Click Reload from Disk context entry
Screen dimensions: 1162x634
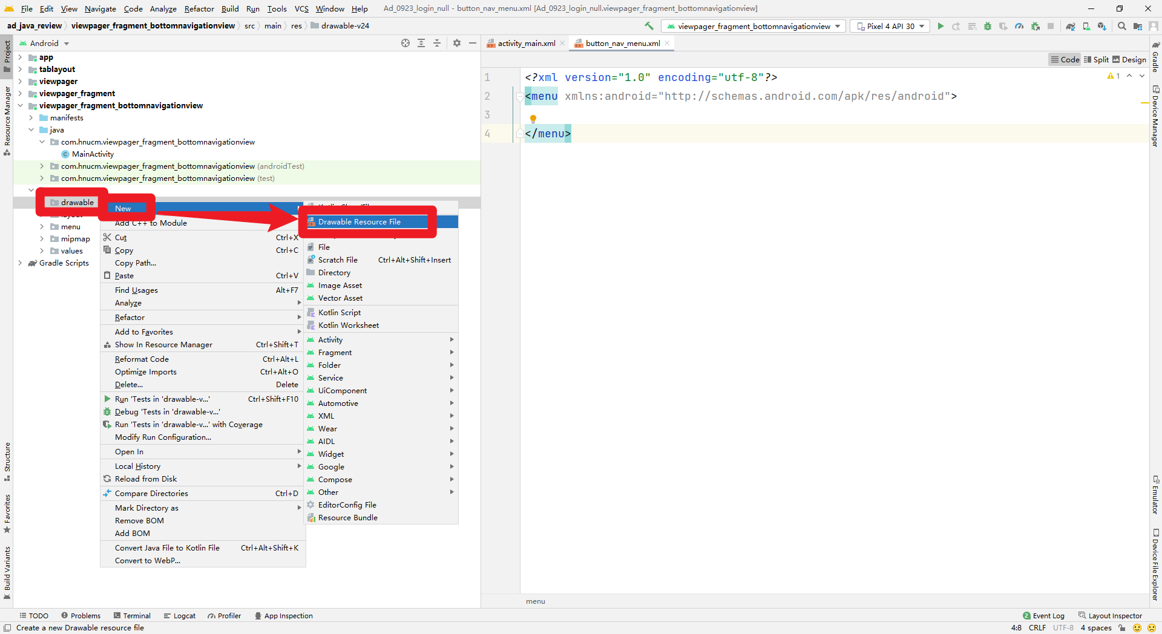(202, 479)
